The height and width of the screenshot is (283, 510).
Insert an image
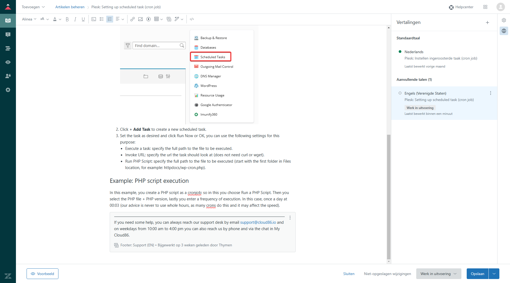pos(141,19)
